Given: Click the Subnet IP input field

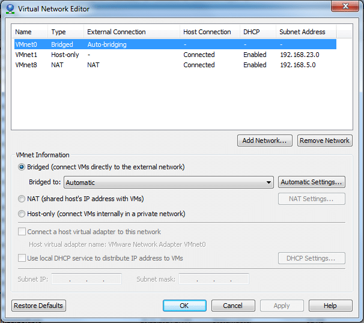Looking at the screenshot, I should tap(86, 279).
